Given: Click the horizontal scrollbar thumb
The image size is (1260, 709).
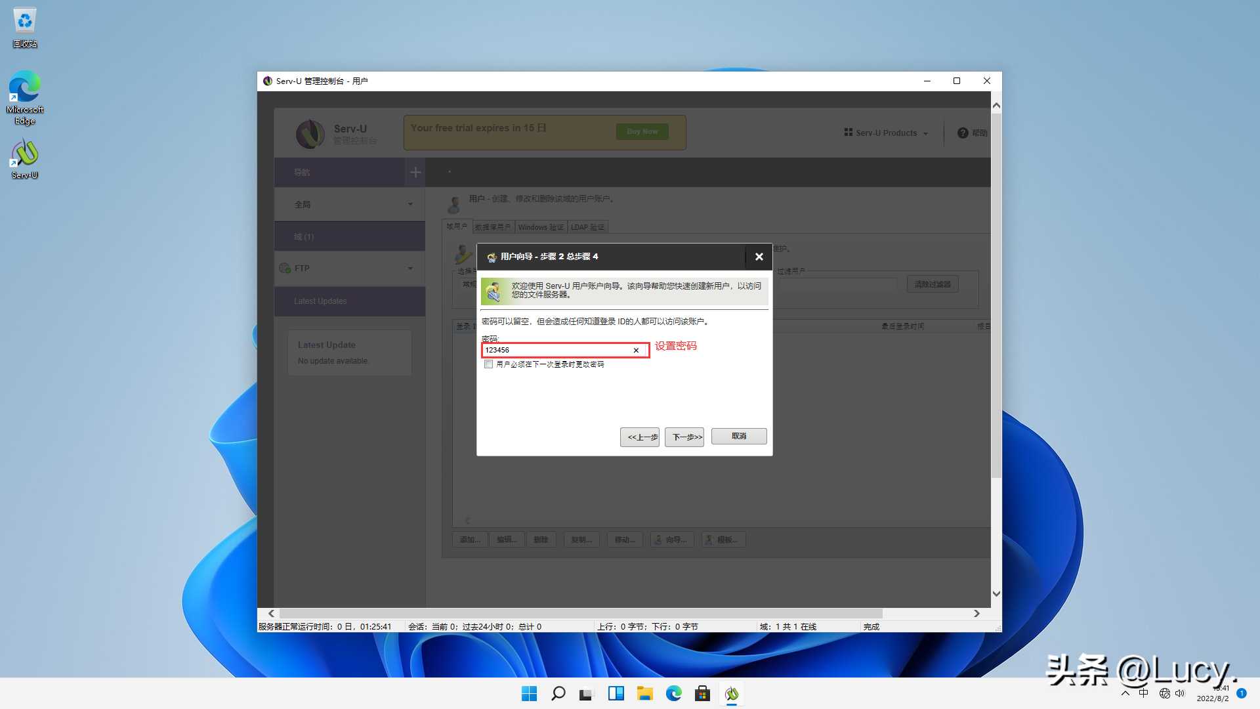Looking at the screenshot, I should 580,614.
